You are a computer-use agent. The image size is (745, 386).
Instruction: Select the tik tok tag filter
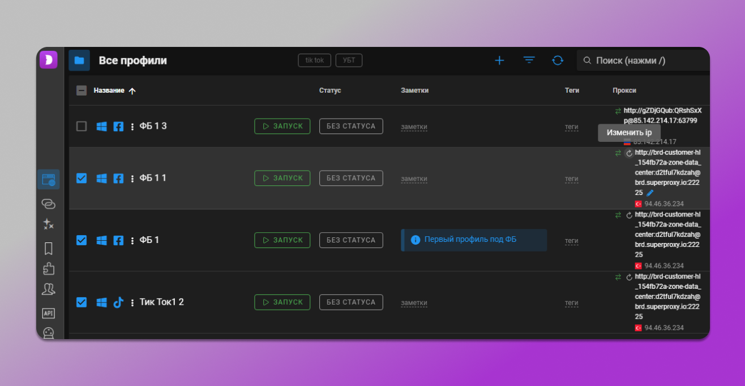tap(314, 60)
